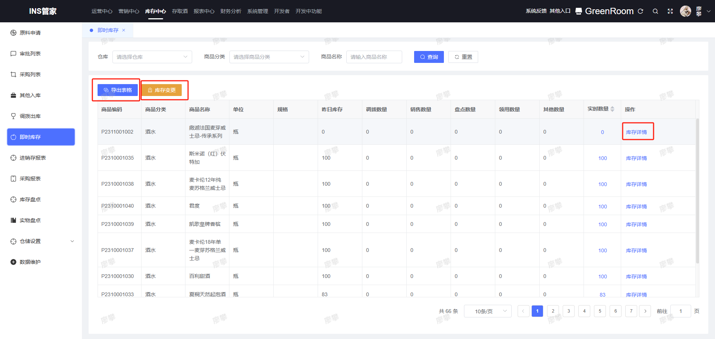Image resolution: width=715 pixels, height=339 pixels.
Task: Switch to 开发者 menu
Action: [282, 11]
